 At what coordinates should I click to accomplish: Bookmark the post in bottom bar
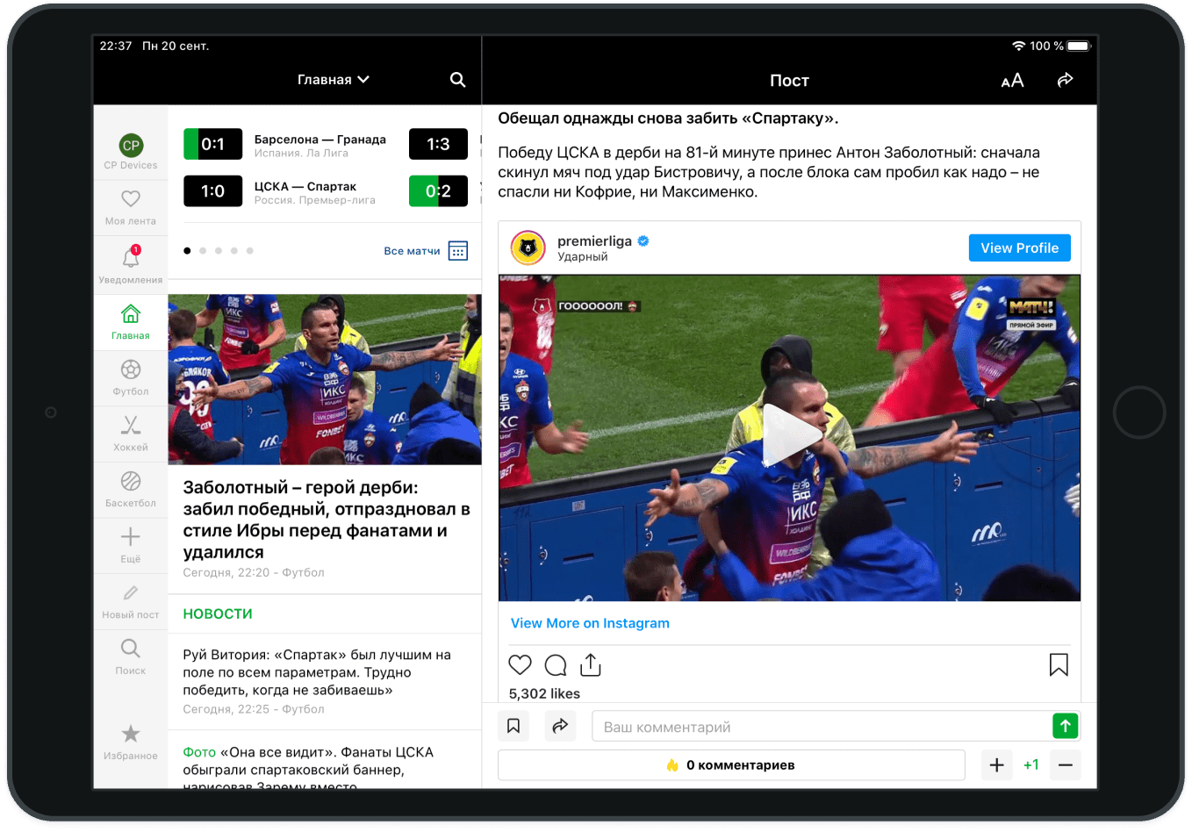513,726
